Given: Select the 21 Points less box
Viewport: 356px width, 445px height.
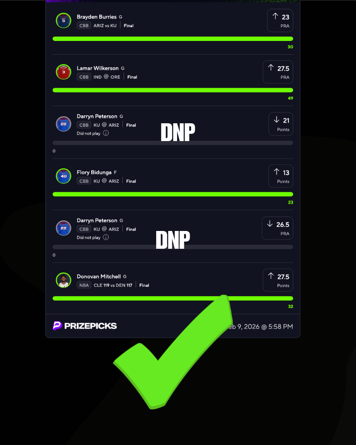Looking at the screenshot, I should tap(281, 124).
